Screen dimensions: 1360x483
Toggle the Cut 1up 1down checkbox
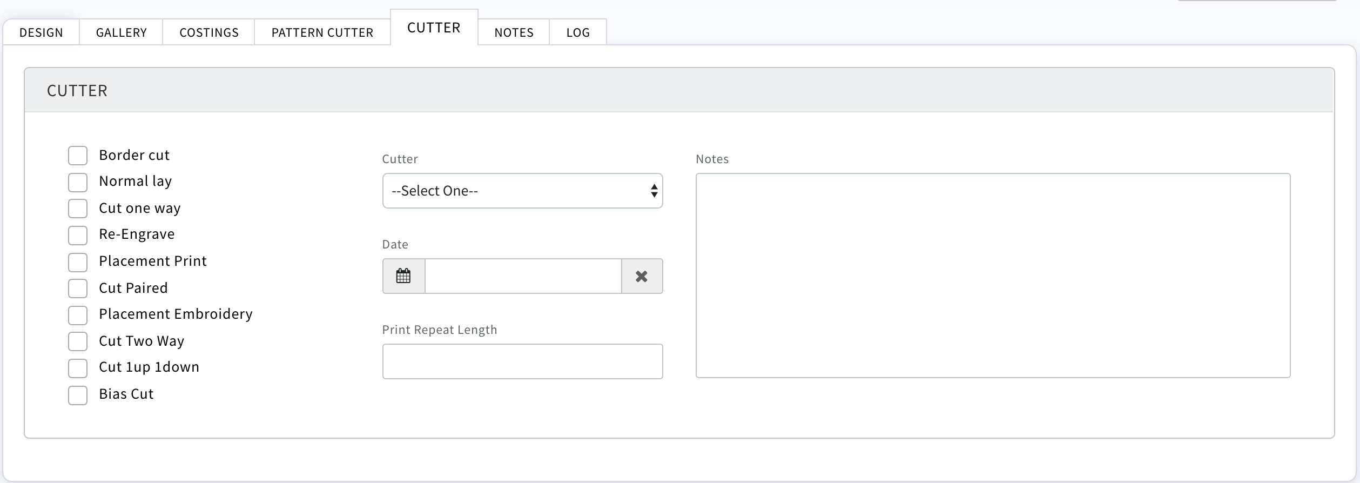click(78, 368)
